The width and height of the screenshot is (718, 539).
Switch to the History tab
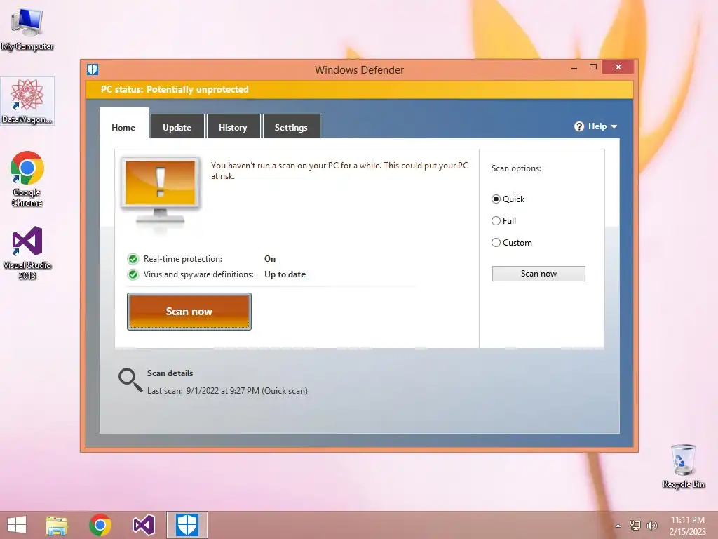click(x=233, y=128)
